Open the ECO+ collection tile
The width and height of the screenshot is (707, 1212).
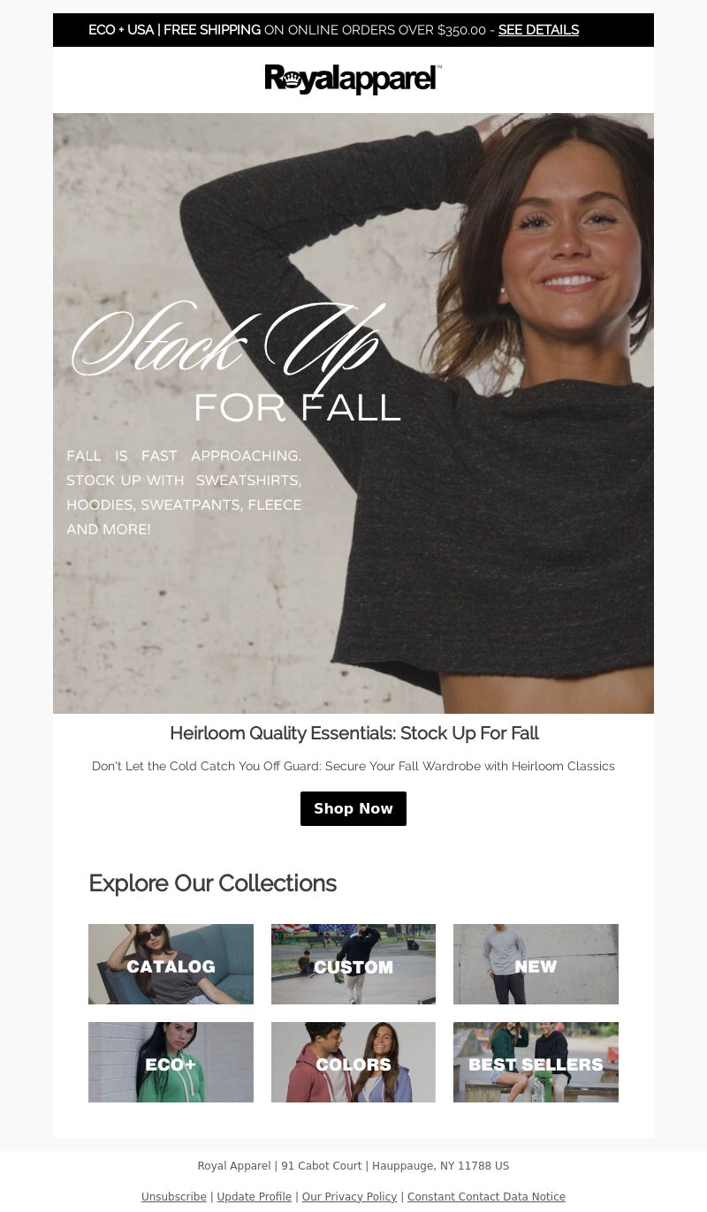click(171, 1062)
